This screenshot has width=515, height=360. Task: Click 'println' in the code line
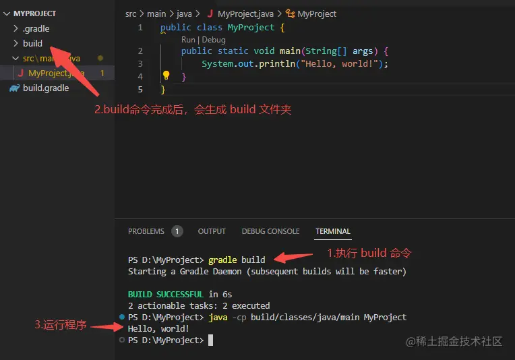pyautogui.click(x=277, y=63)
